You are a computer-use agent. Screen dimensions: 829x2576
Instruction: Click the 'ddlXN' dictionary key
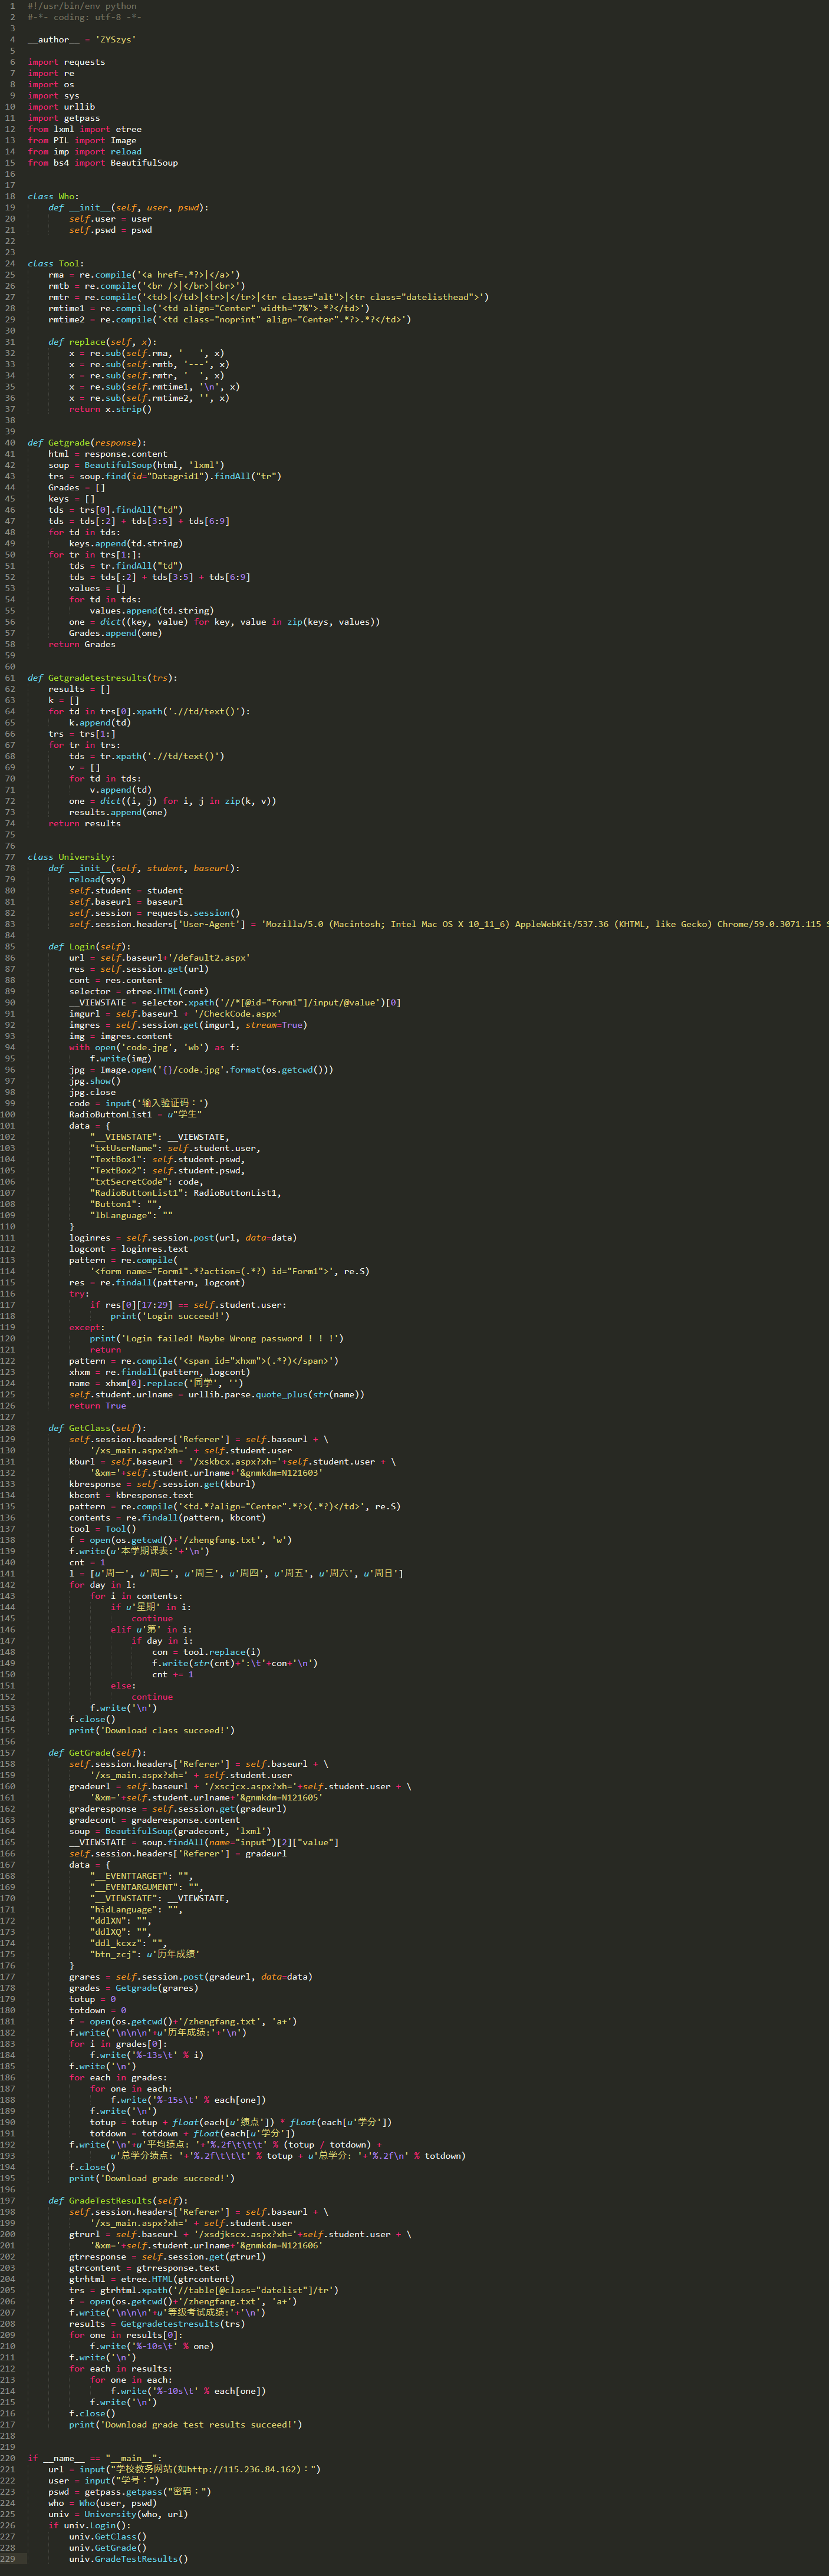[108, 1920]
